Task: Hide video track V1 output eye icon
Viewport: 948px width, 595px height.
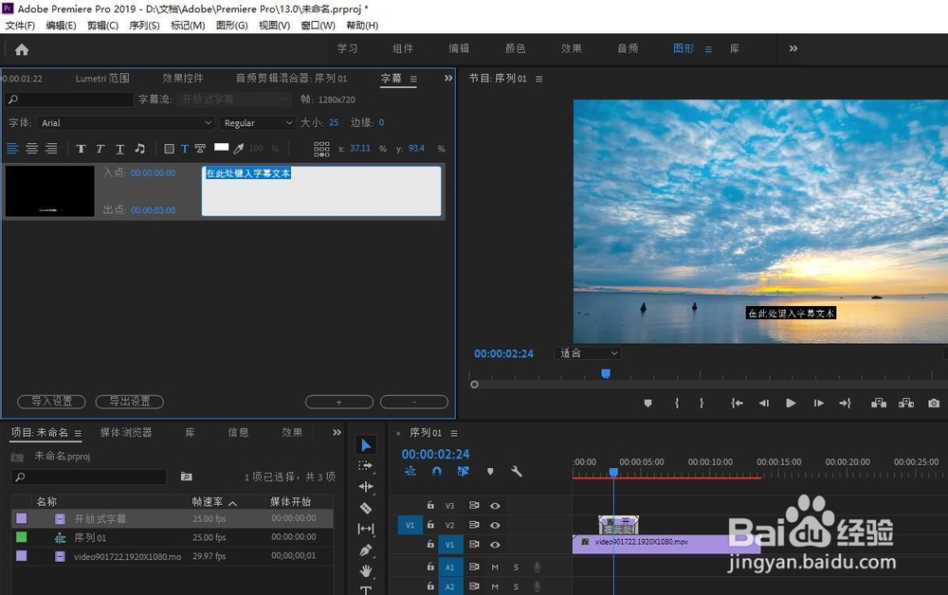Action: 495,545
